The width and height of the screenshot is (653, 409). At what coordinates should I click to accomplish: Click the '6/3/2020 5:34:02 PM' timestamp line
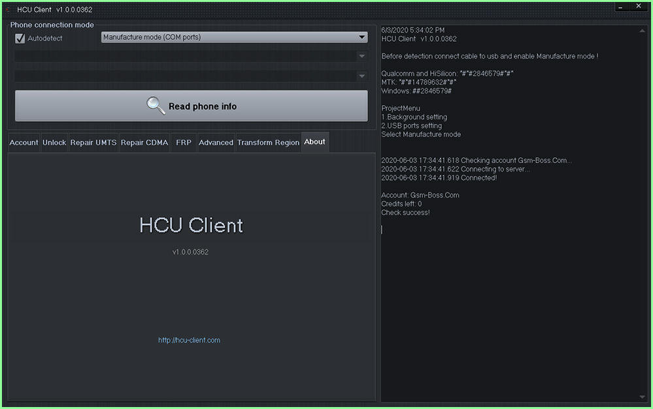pyautogui.click(x=412, y=30)
